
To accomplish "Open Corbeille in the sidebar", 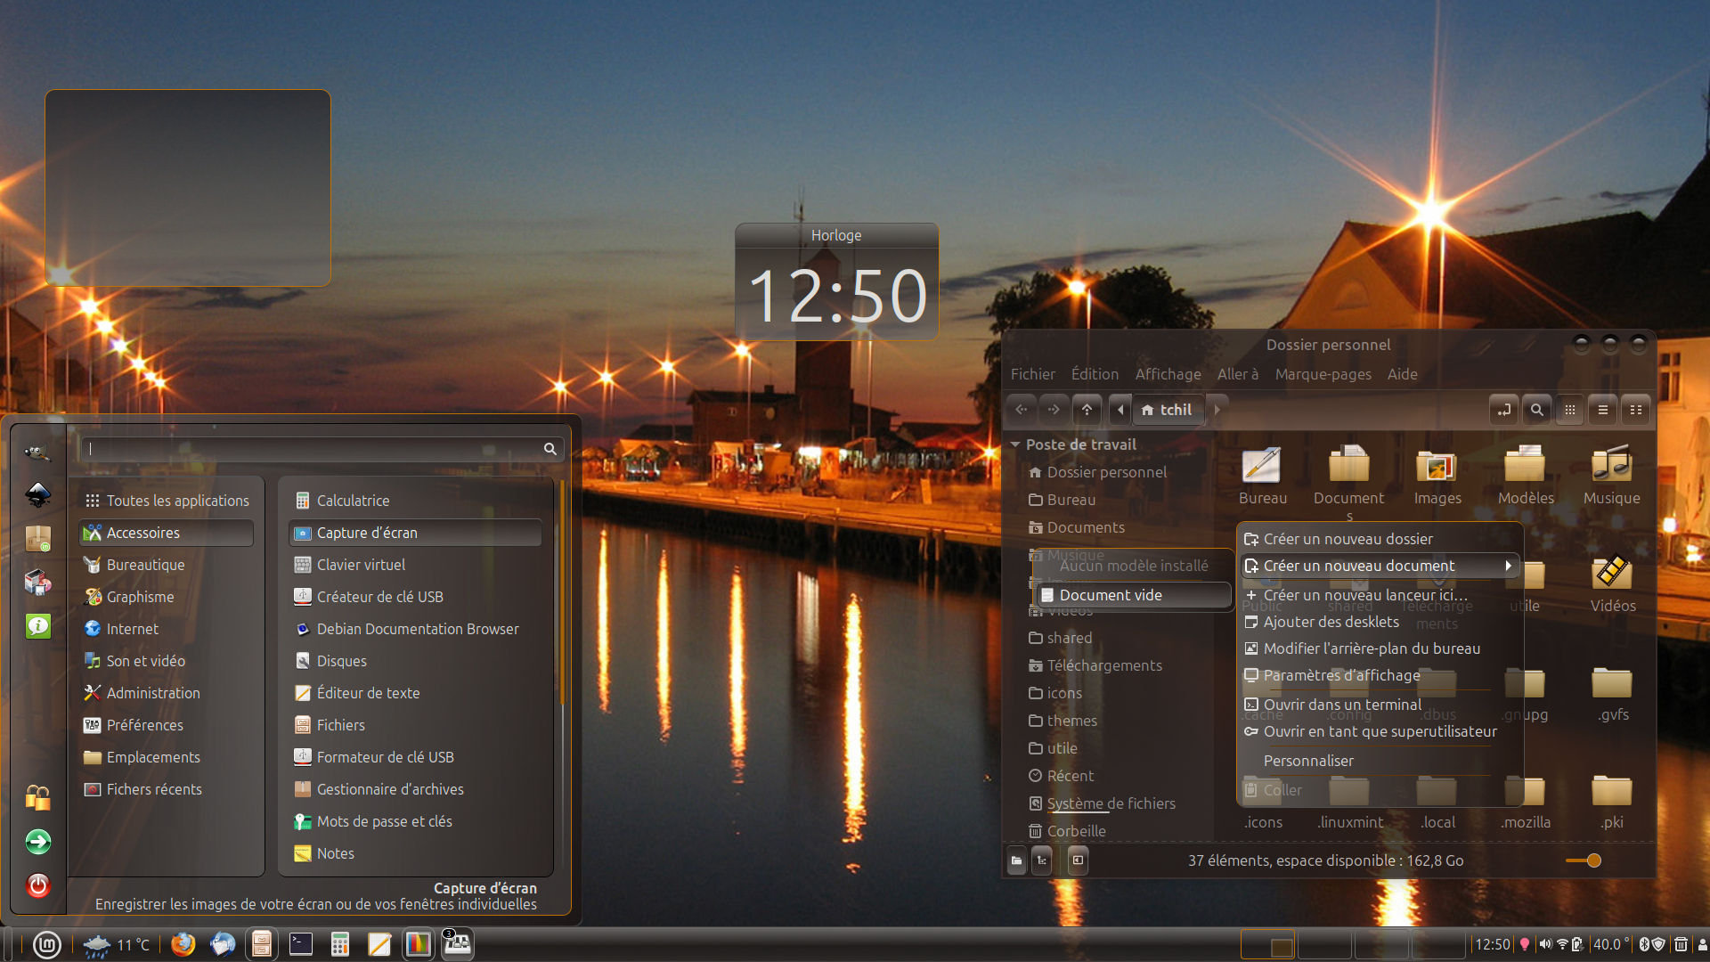I will coord(1076,831).
